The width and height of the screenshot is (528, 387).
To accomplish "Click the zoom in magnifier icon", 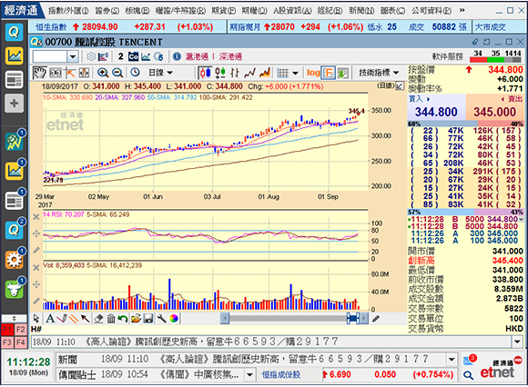I will (x=103, y=73).
